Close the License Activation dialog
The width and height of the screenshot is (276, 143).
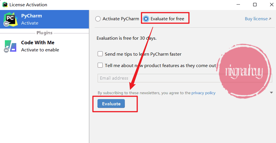coord(271,5)
